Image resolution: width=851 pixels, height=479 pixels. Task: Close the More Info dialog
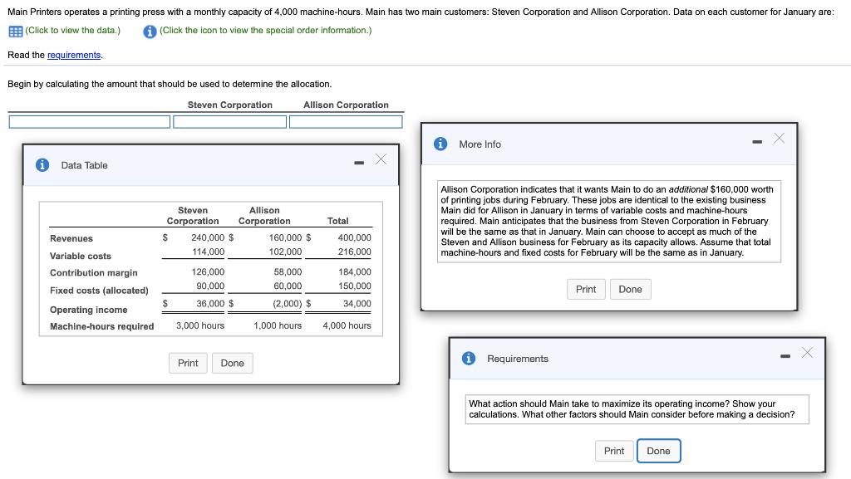[779, 138]
